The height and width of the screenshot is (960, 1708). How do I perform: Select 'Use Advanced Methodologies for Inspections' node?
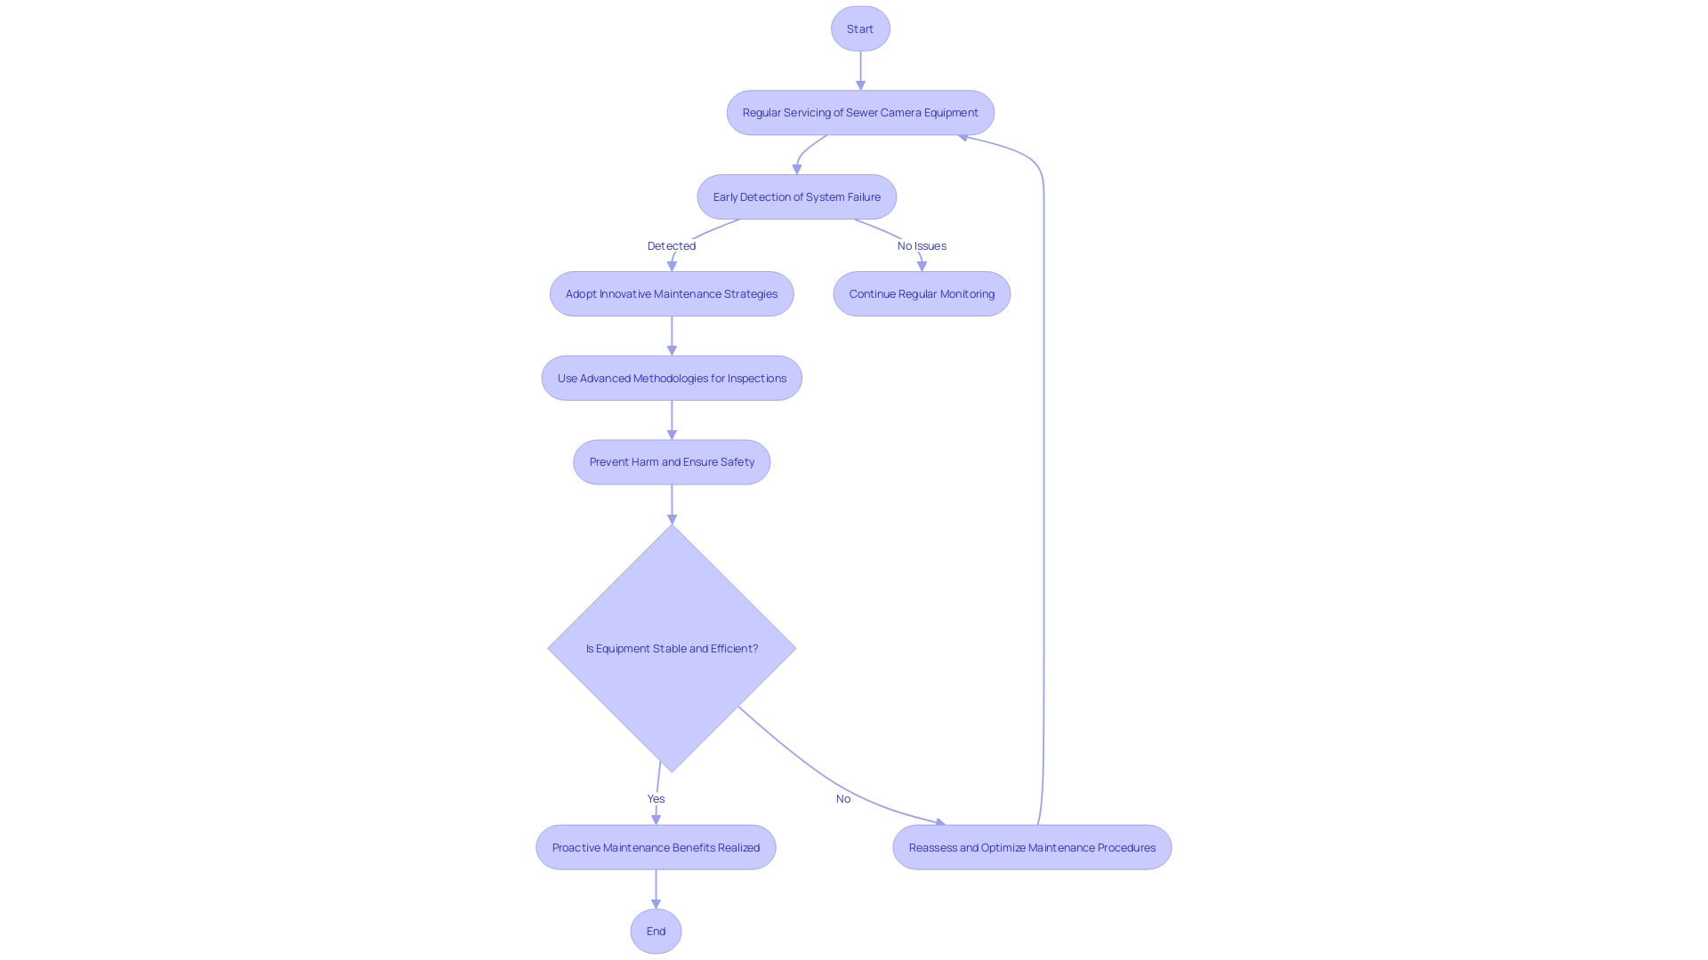pyautogui.click(x=671, y=378)
